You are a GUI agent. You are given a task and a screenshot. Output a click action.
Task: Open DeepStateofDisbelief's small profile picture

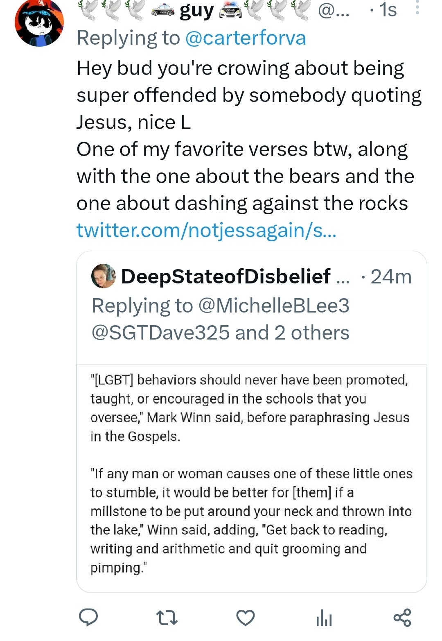tap(103, 276)
